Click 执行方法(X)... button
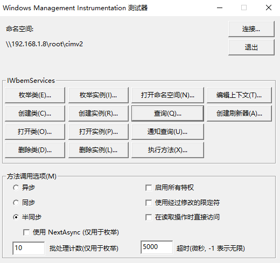This screenshot has height=263, width=280. [x=167, y=150]
